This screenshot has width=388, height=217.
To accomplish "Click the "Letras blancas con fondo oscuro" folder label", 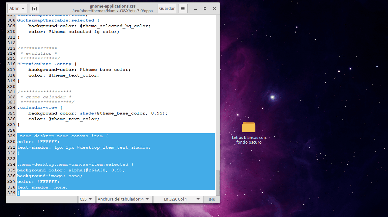I will [249, 140].
